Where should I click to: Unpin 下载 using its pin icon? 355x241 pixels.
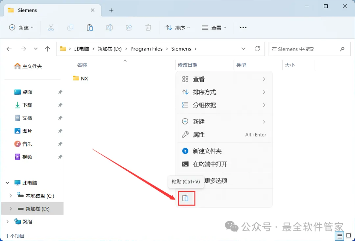[60, 105]
